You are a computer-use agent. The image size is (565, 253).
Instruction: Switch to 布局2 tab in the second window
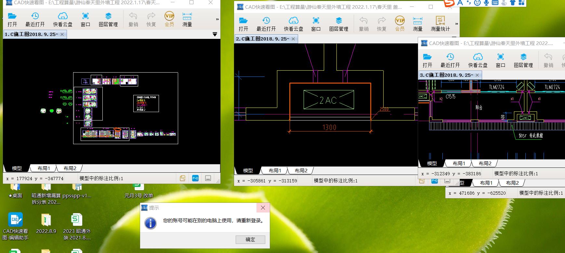[x=301, y=170]
